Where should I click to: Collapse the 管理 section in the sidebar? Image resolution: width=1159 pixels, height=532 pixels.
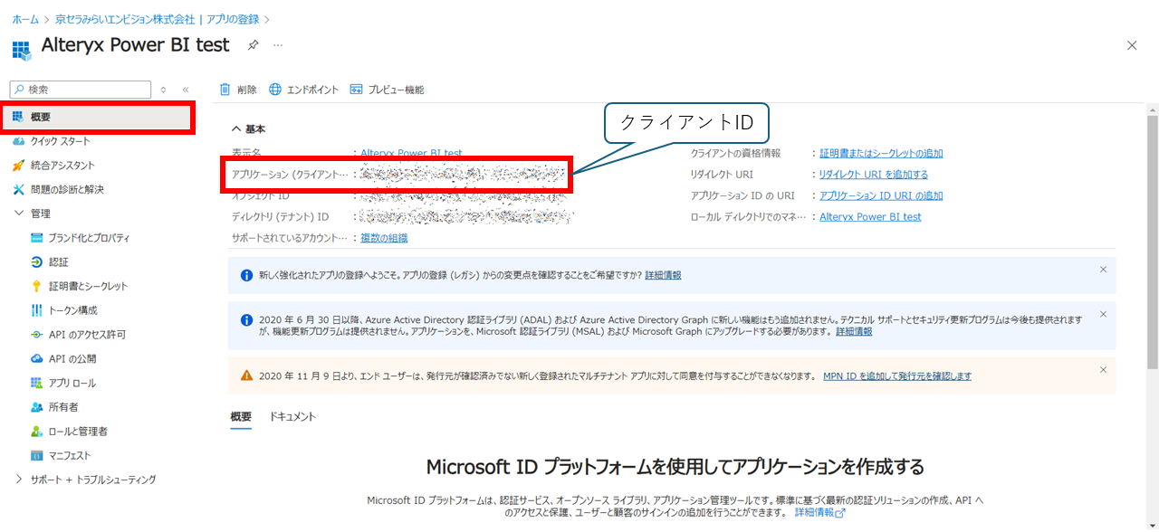[20, 214]
